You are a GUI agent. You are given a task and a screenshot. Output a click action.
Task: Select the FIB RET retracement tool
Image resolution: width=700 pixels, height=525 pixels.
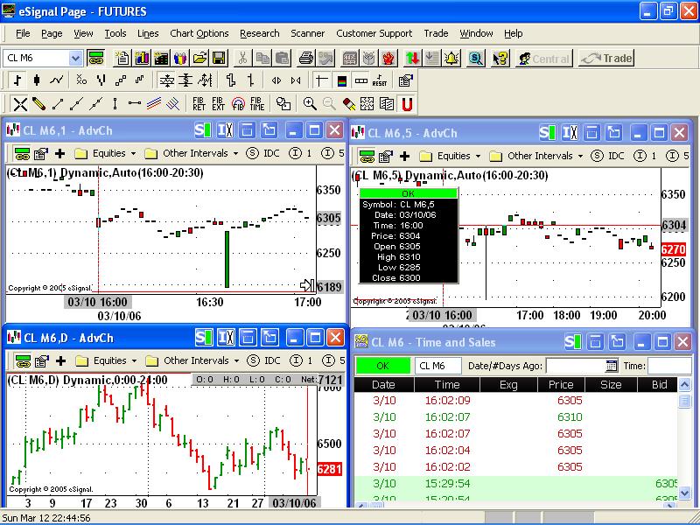click(199, 104)
